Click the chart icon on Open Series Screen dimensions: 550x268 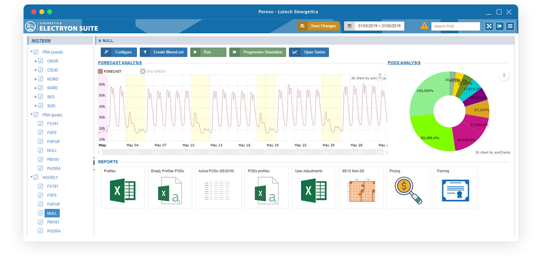pyautogui.click(x=295, y=52)
